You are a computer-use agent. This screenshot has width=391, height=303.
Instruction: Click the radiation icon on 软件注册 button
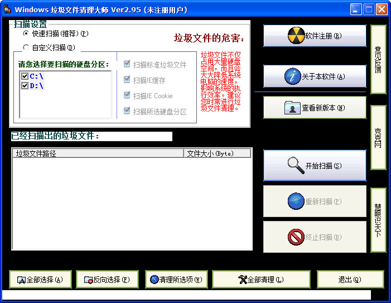click(x=296, y=36)
